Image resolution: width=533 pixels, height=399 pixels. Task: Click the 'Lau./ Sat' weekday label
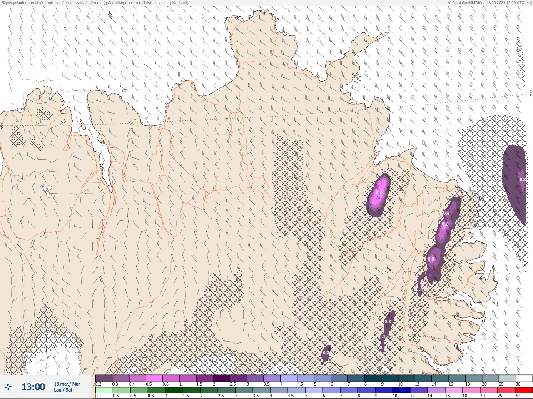click(63, 390)
